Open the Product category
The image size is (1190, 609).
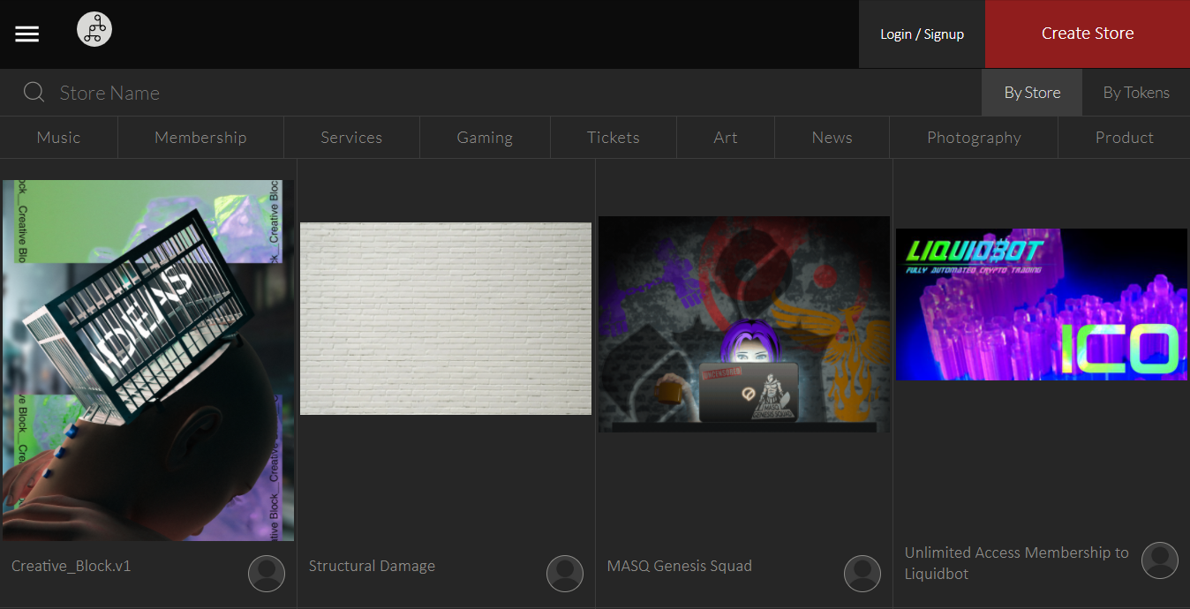(1125, 138)
